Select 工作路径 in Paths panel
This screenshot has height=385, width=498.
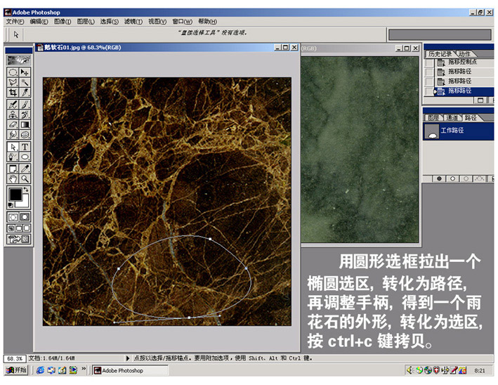[459, 131]
